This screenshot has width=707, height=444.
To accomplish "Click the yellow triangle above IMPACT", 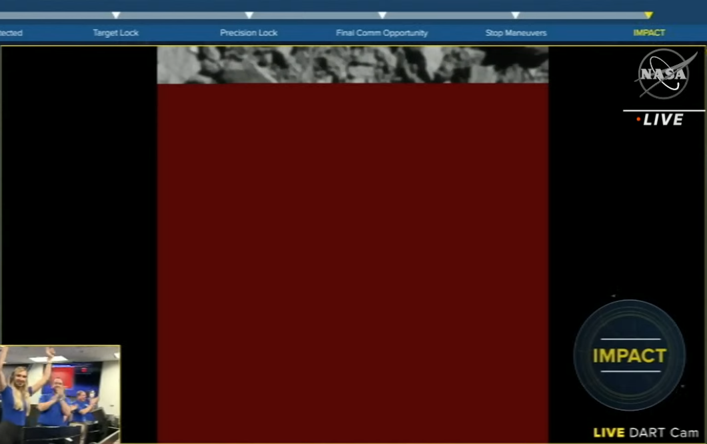I will [x=648, y=15].
